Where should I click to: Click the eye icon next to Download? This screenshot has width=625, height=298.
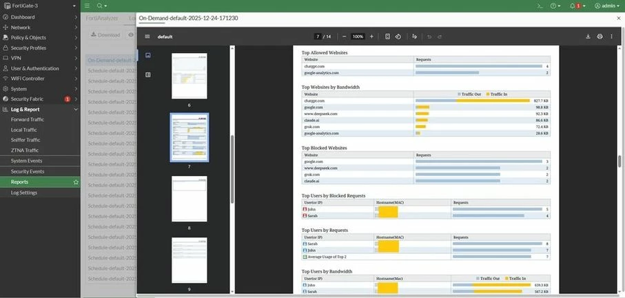pos(131,35)
